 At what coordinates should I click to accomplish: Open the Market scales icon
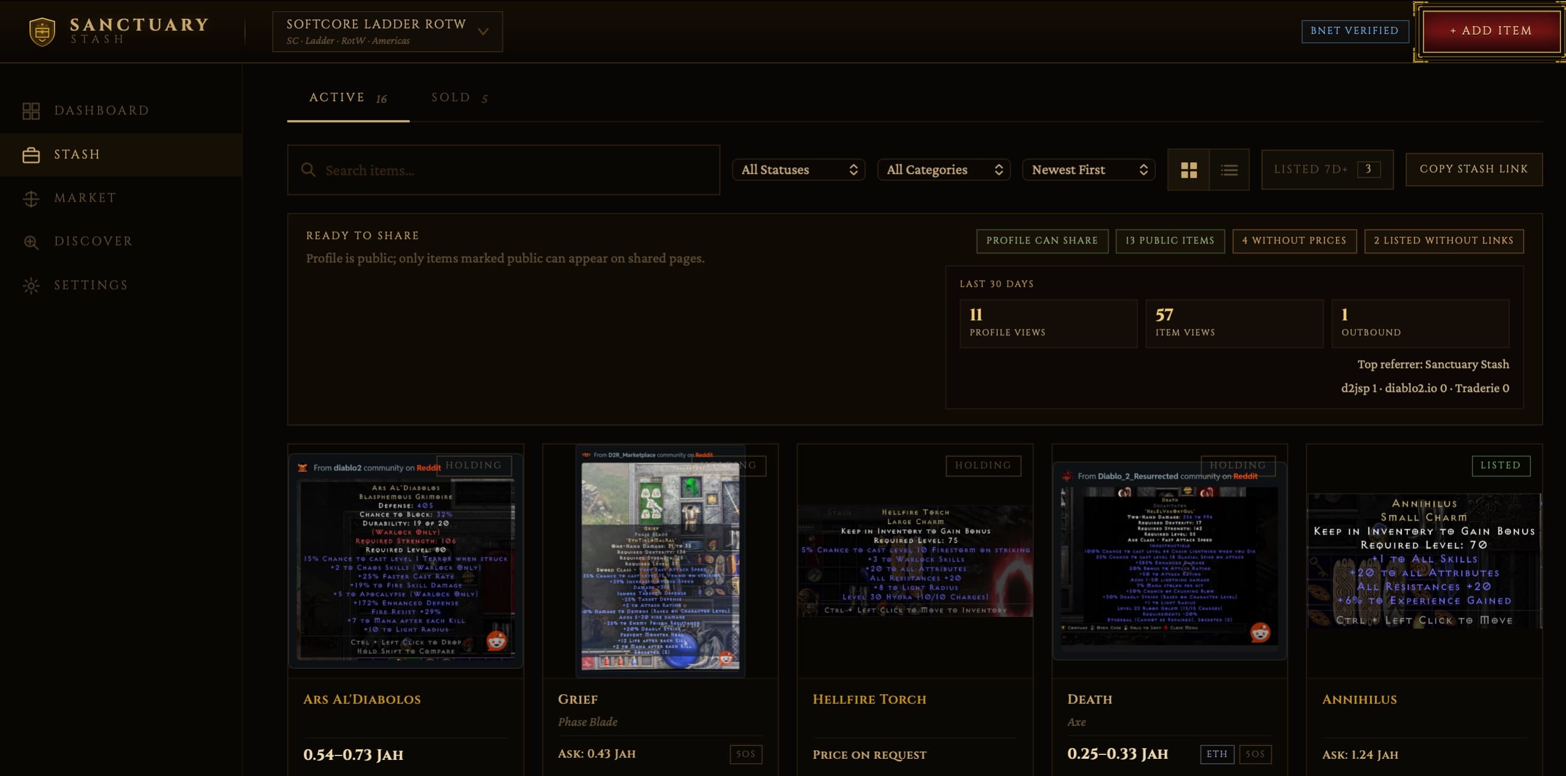click(31, 198)
